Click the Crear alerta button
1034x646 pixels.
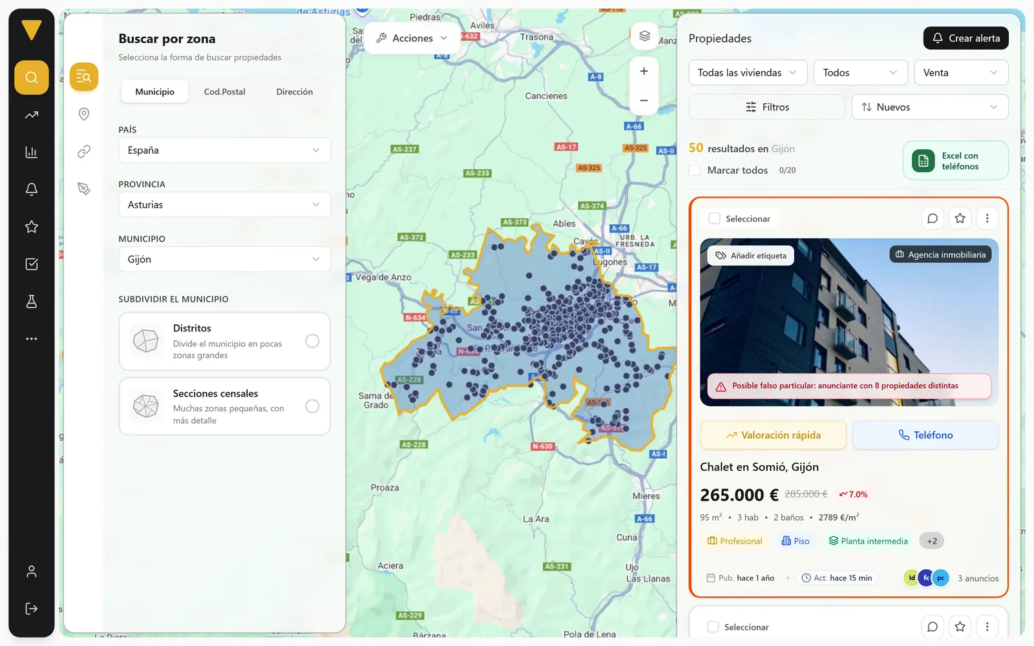click(966, 38)
